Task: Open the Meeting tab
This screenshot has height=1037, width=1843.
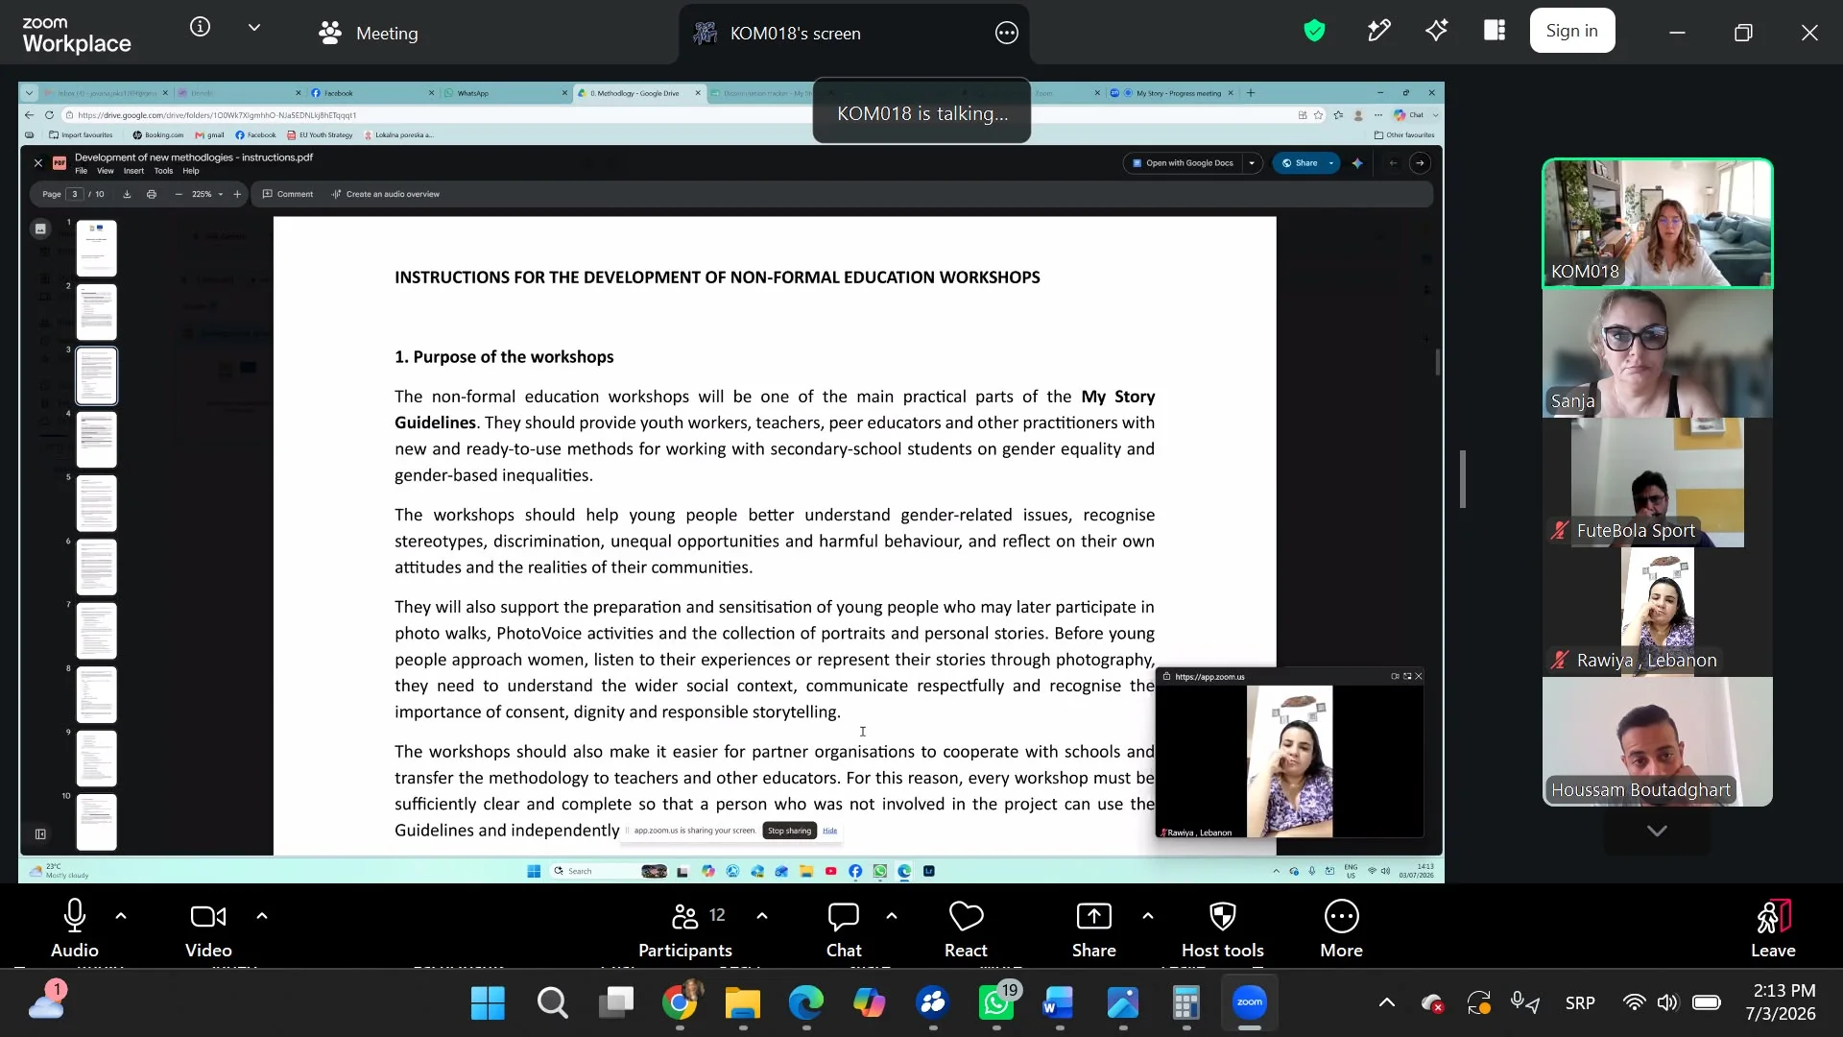Action: [x=370, y=33]
